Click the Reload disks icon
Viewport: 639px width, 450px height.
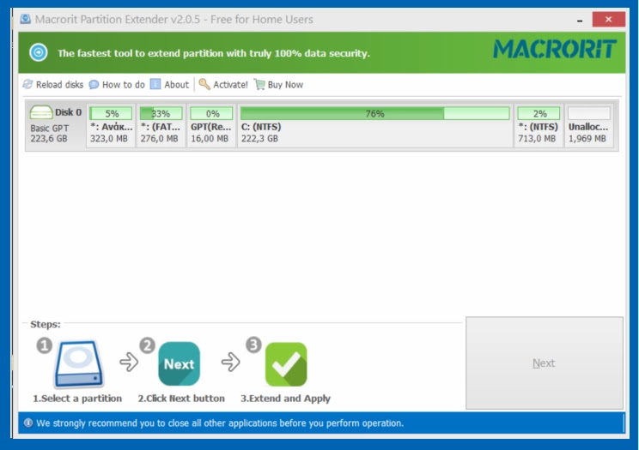(27, 84)
